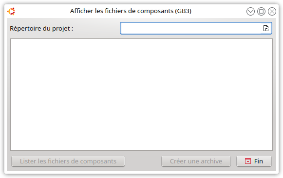Select the project directory chooser icon
The height and width of the screenshot is (178, 283).
click(266, 28)
